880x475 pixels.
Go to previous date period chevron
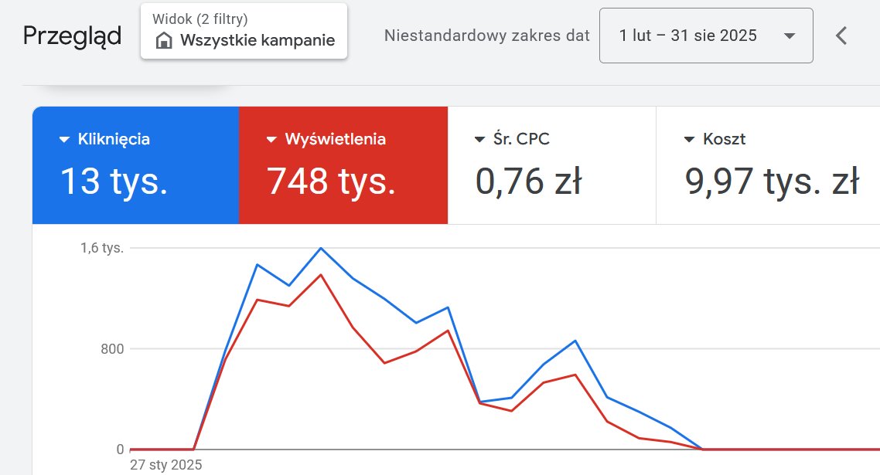coord(842,36)
